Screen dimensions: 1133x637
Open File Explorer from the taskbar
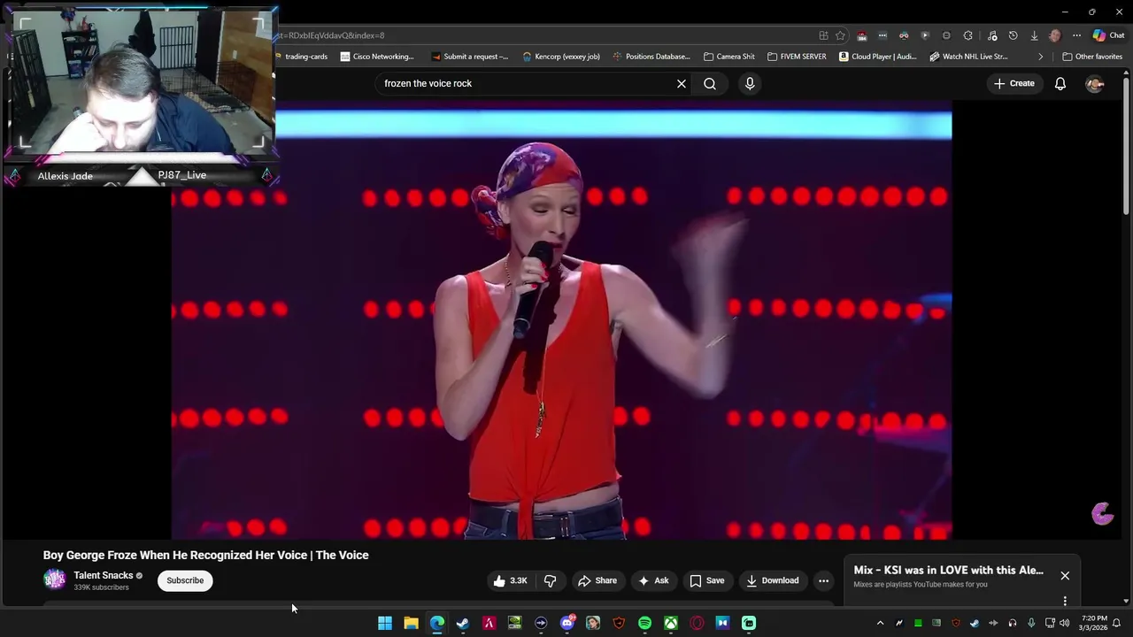pos(411,623)
